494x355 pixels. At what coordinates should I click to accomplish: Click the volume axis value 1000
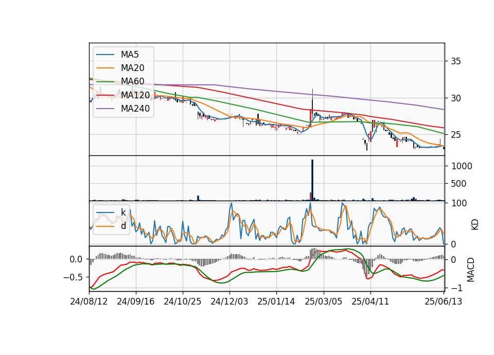(x=462, y=166)
